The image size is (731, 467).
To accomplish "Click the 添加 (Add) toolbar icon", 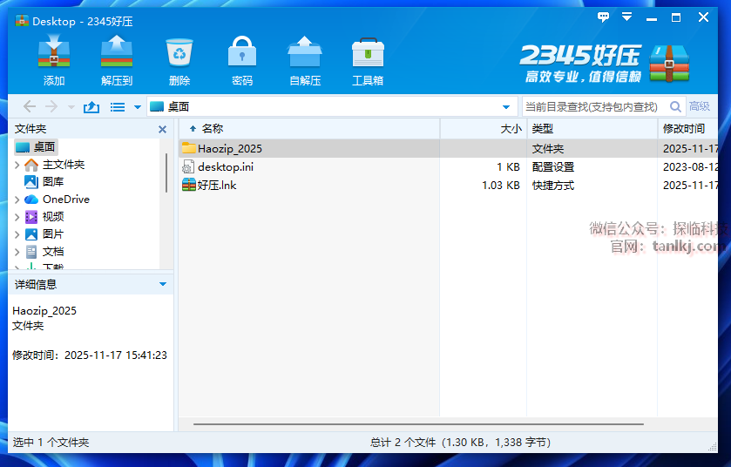I will pos(54,52).
